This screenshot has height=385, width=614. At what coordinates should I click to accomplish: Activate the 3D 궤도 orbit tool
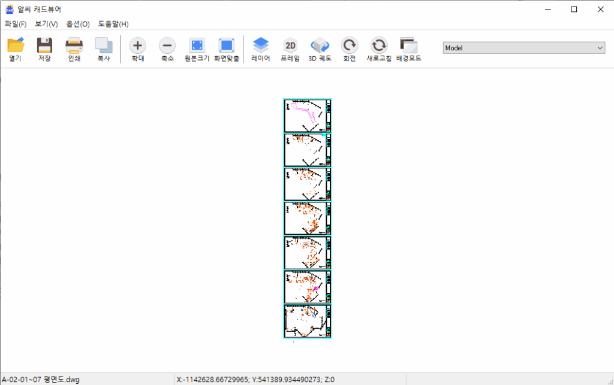pyautogui.click(x=320, y=49)
